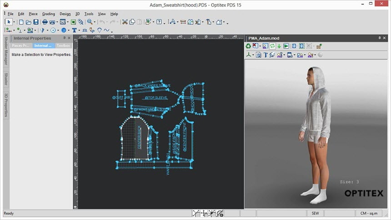The height and width of the screenshot is (220, 391).
Task: Toggle pin on Internal Properties panel
Action: tap(65, 38)
